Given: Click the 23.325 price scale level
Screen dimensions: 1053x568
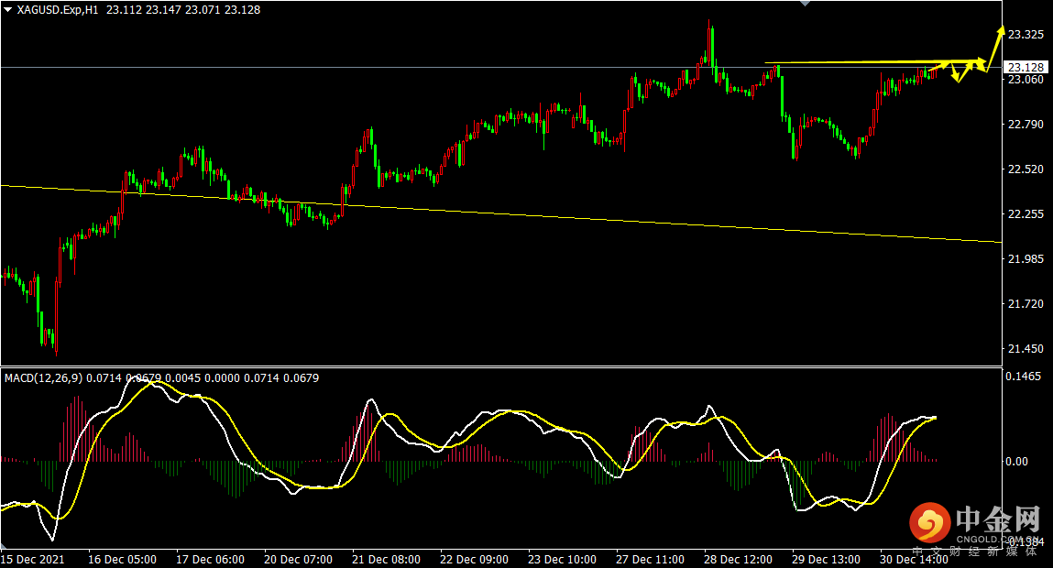Looking at the screenshot, I should 1026,34.
